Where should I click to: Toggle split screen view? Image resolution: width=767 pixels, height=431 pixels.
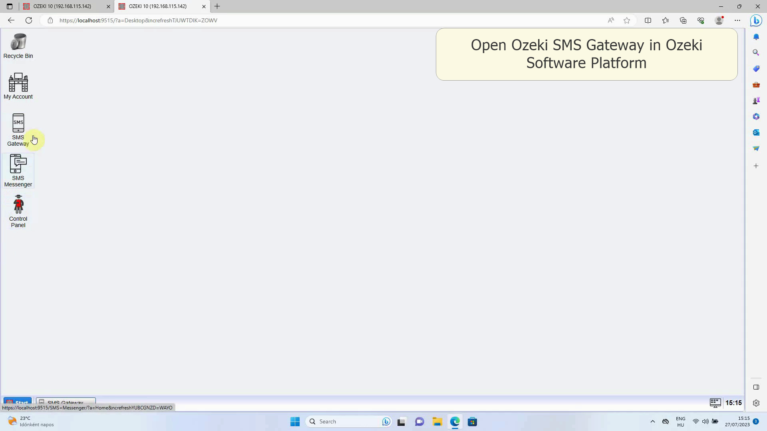point(648,20)
